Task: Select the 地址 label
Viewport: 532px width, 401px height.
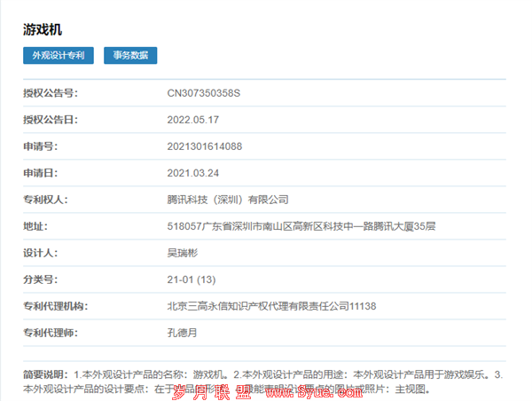Action: tap(35, 226)
